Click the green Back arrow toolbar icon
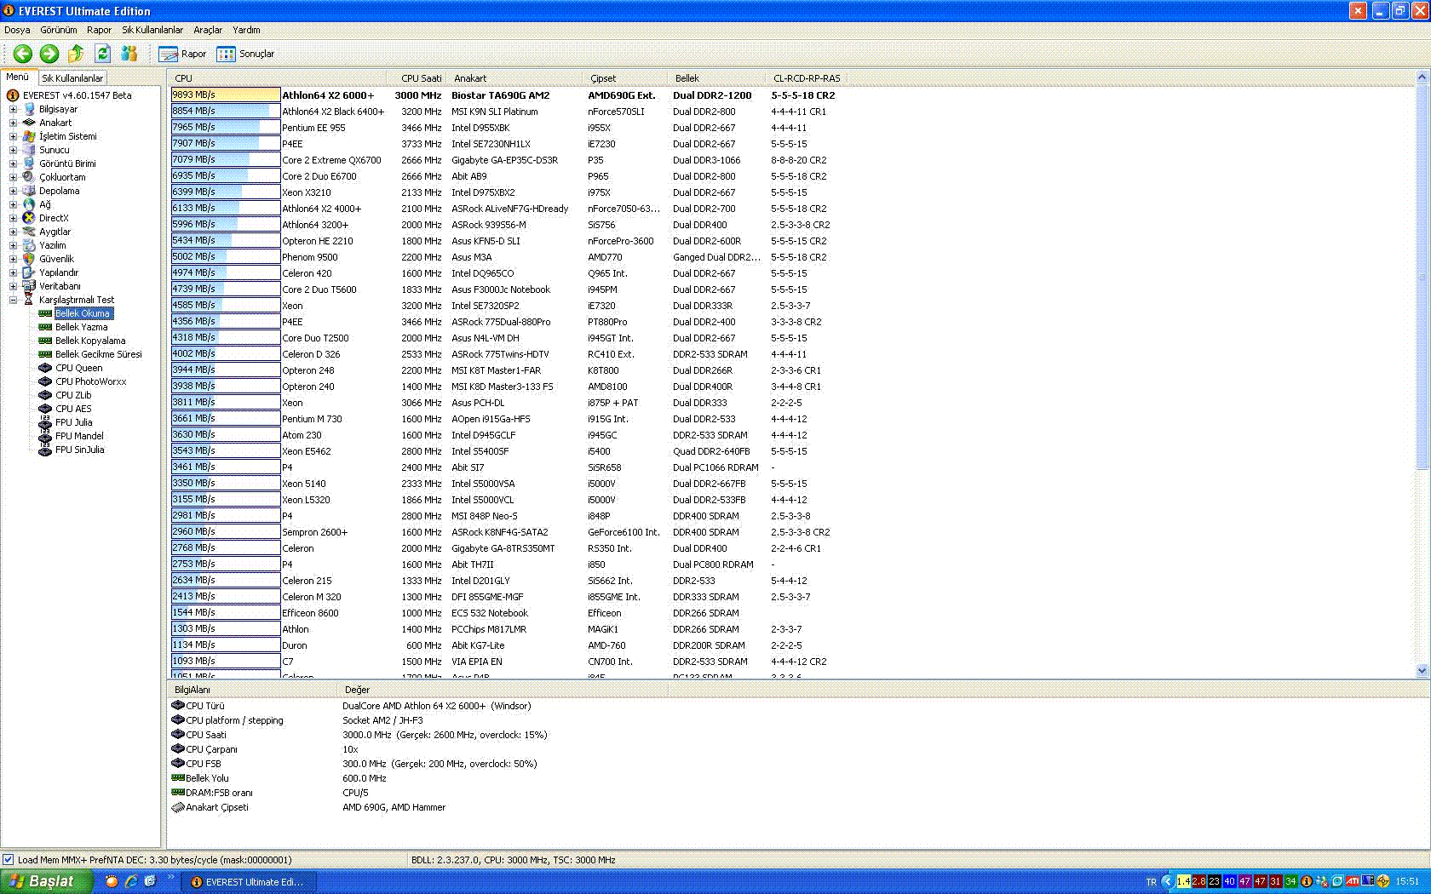The height and width of the screenshot is (894, 1431). (x=23, y=54)
